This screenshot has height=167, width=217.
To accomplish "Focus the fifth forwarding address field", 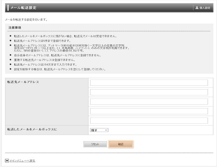I will [149, 121].
